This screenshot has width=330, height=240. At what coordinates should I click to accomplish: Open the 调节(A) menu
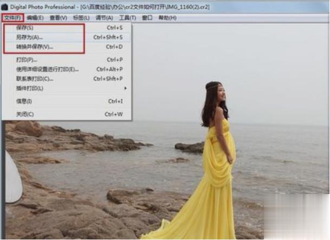[104, 18]
